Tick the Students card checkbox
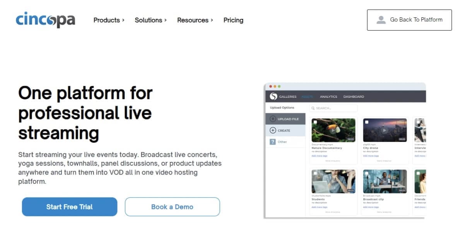 coord(315,173)
